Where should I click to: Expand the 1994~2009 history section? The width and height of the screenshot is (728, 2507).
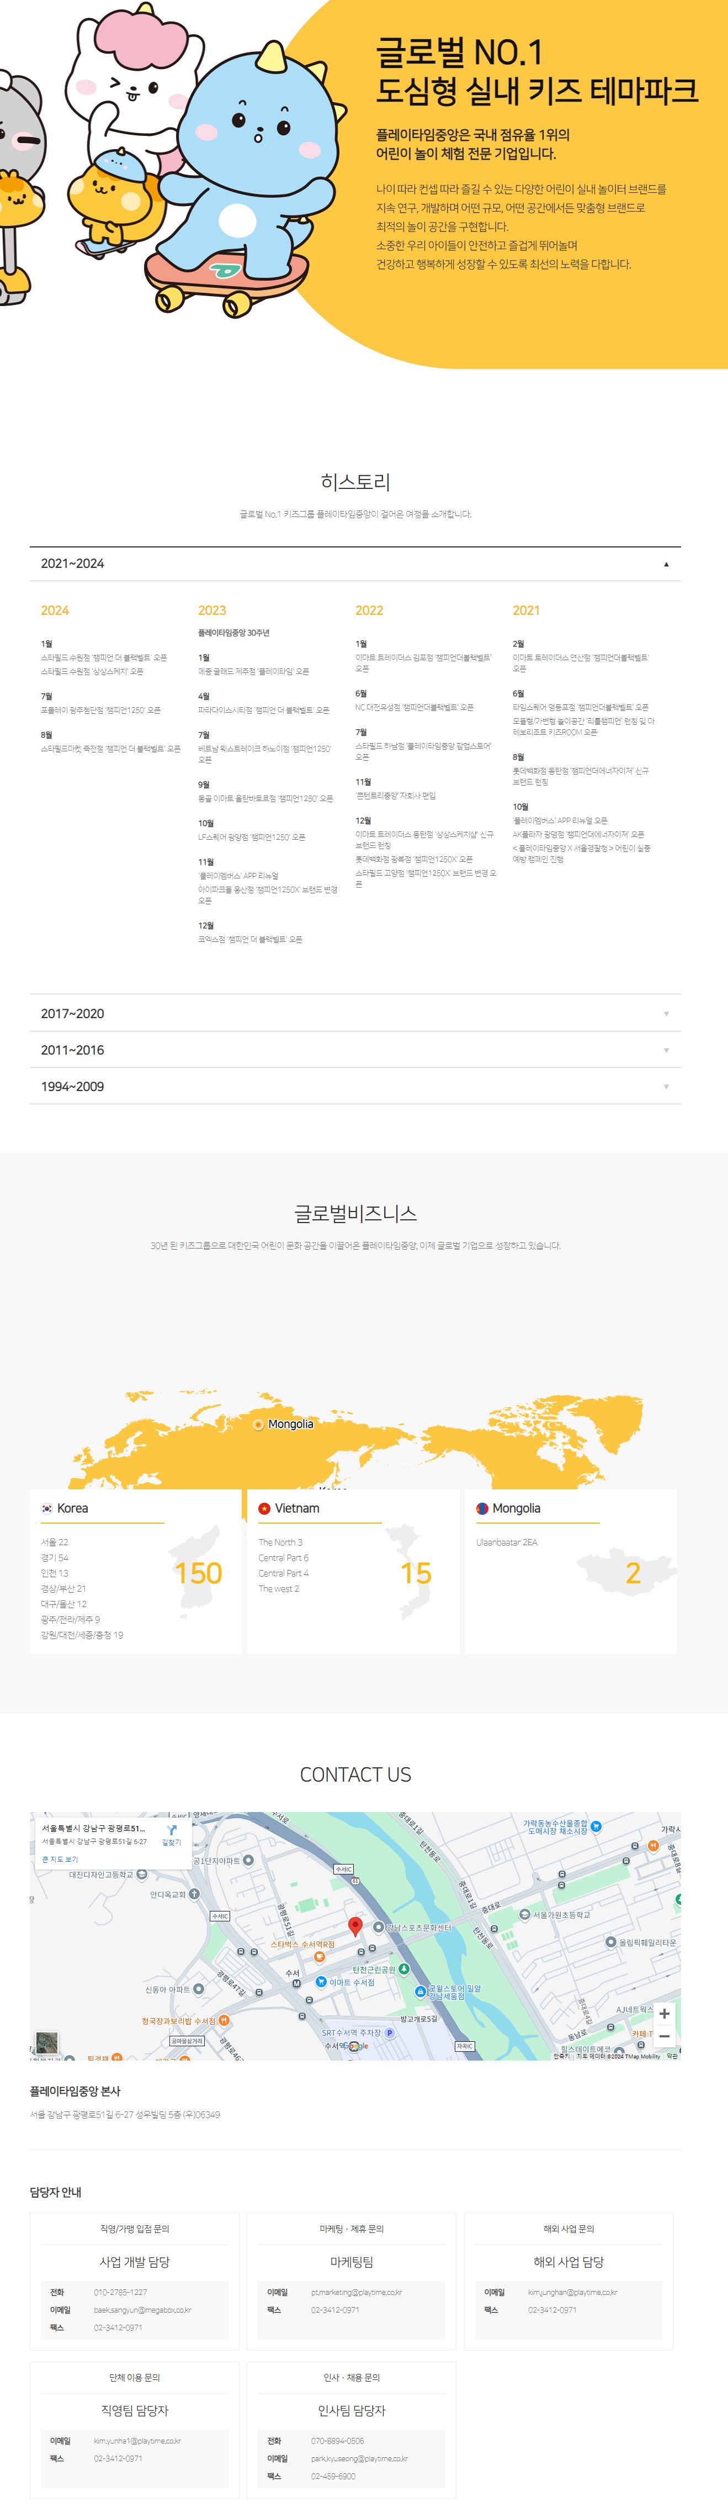(x=666, y=1086)
